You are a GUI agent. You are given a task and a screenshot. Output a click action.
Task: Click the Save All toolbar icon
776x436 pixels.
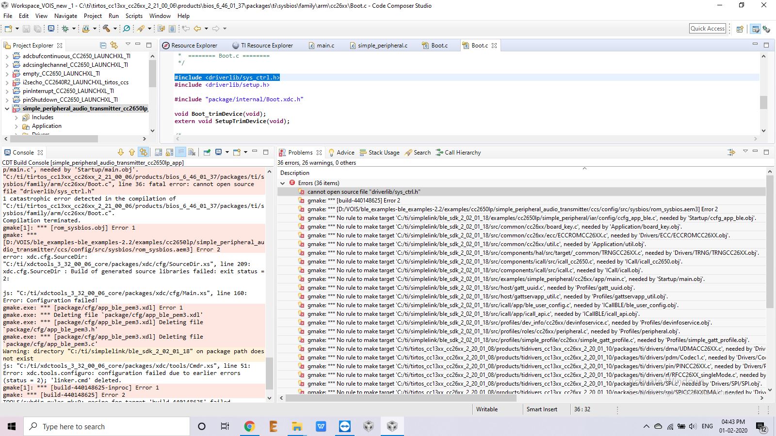coord(37,29)
